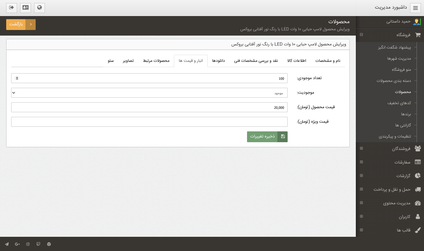Viewport: 424px width, 251px height.
Task: Click the logout icon in top bar
Action: [x=11, y=8]
